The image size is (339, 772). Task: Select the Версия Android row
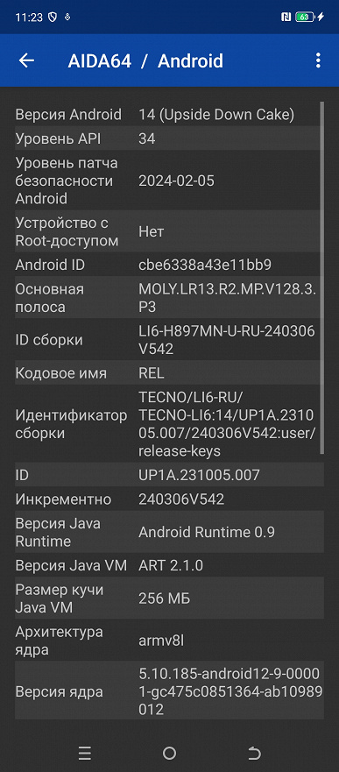pos(169,114)
